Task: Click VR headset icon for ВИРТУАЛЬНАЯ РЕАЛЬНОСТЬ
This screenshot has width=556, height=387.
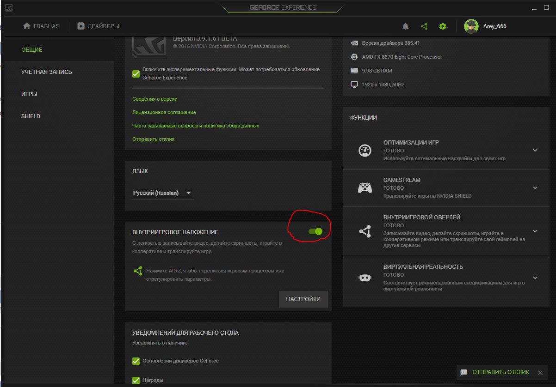Action: [365, 278]
